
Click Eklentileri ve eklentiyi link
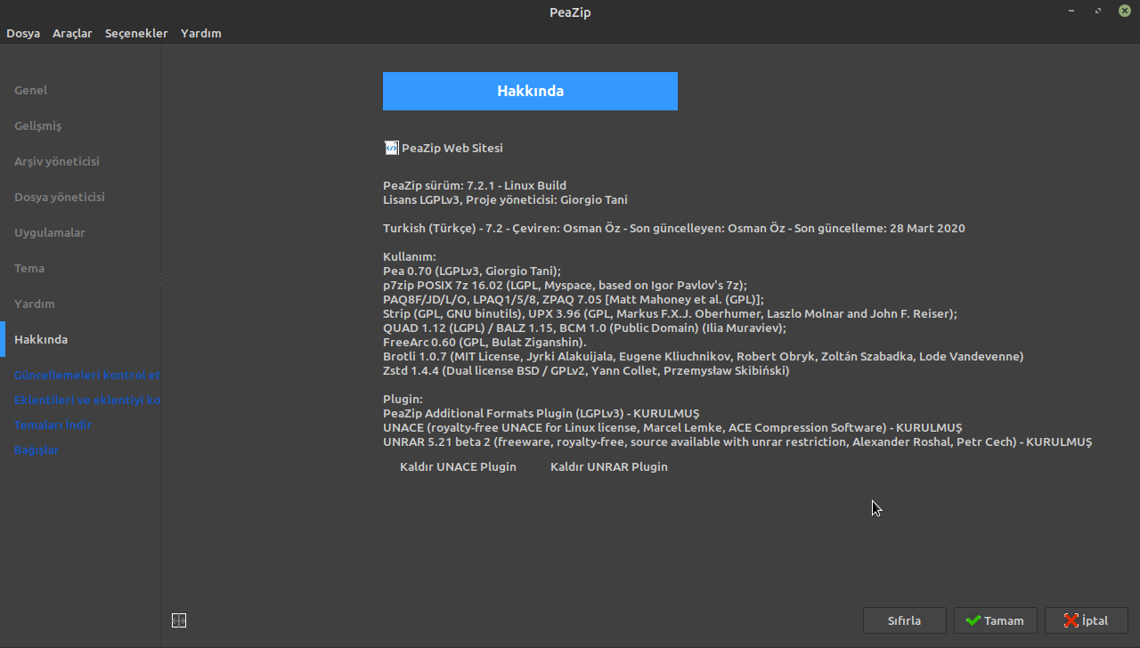point(87,400)
